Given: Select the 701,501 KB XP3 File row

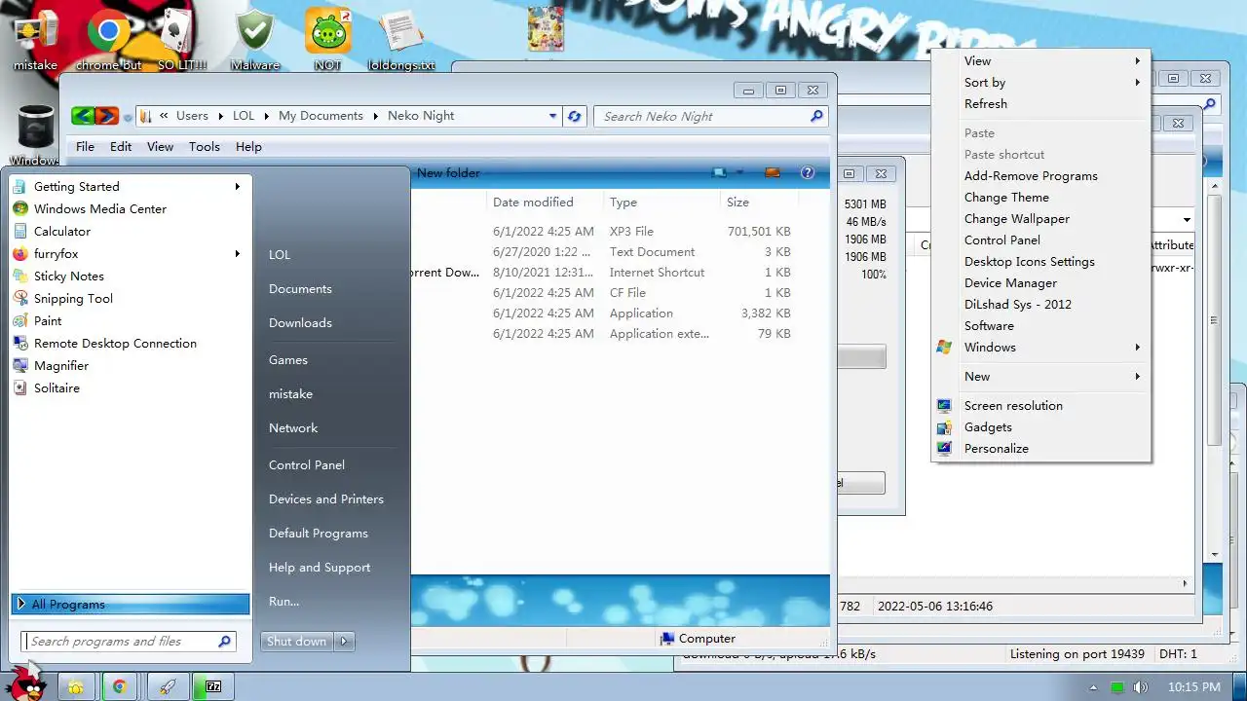Looking at the screenshot, I should click(621, 232).
